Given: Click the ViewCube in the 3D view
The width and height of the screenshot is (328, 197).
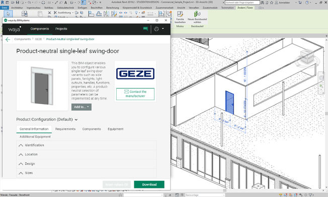Looking at the screenshot, I should pyautogui.click(x=307, y=57).
